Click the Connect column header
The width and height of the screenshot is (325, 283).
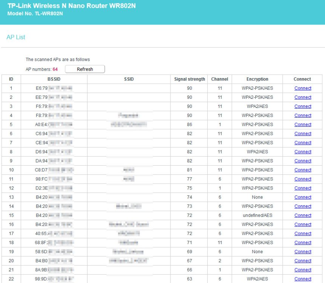(302, 79)
